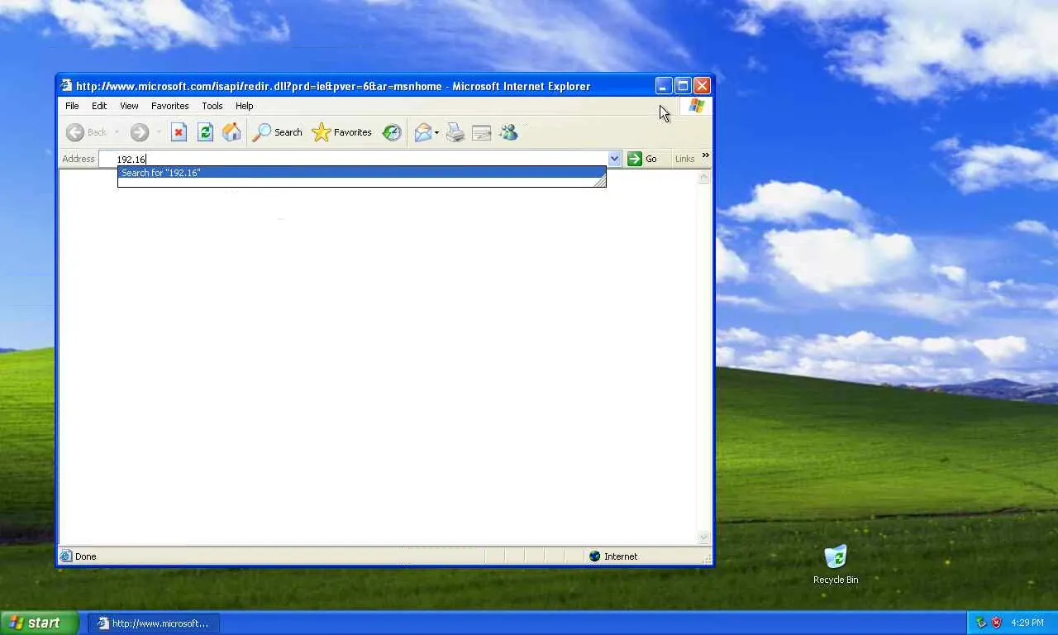
Task: Click the Internet zone status text
Action: (621, 556)
